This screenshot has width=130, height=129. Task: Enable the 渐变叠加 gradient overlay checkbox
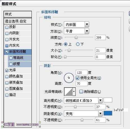7,83
